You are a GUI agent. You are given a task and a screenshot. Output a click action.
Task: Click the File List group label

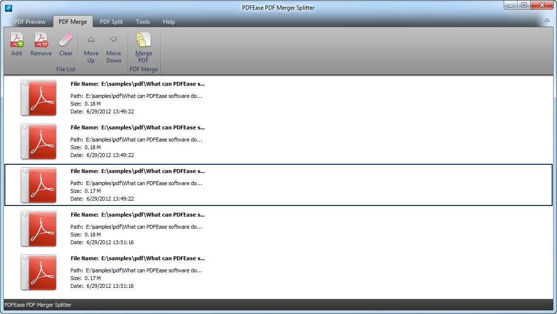(66, 69)
